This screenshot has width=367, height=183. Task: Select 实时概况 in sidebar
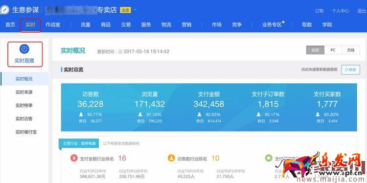(x=24, y=79)
